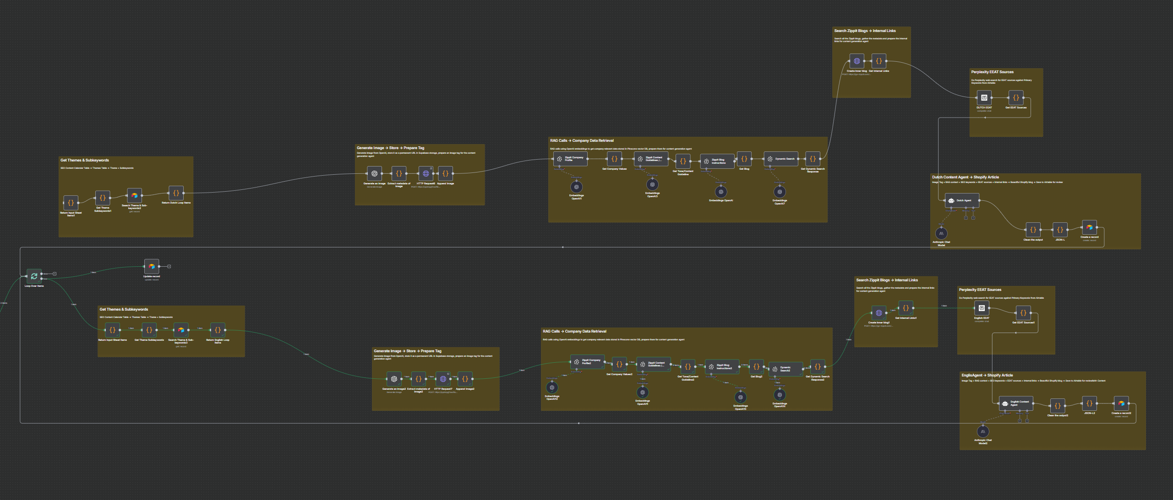Select the Embeddings OpenAI1 node
Screen dimensions: 1173x500
(576, 187)
